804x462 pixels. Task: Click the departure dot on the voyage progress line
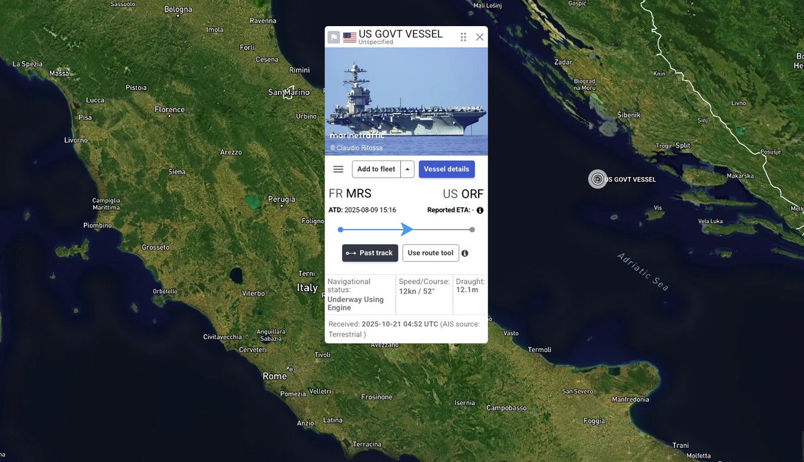[341, 230]
